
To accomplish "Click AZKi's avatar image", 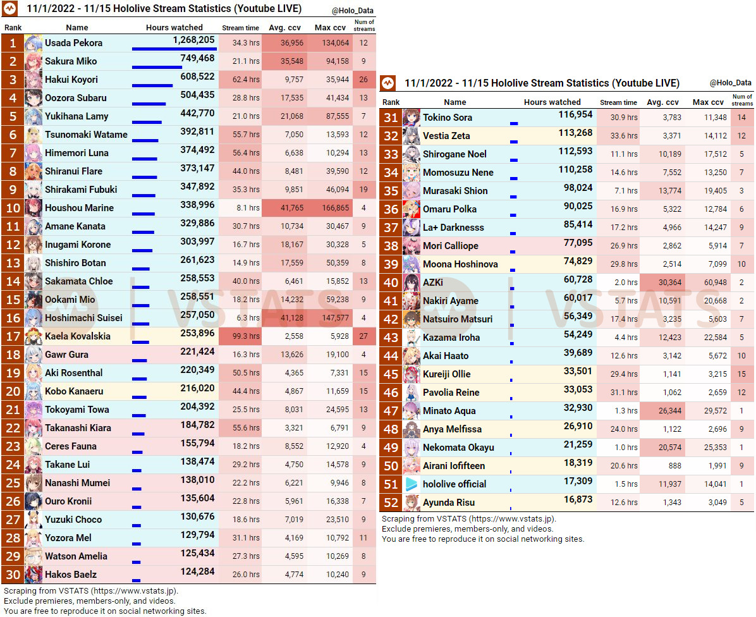I will pyautogui.click(x=412, y=283).
